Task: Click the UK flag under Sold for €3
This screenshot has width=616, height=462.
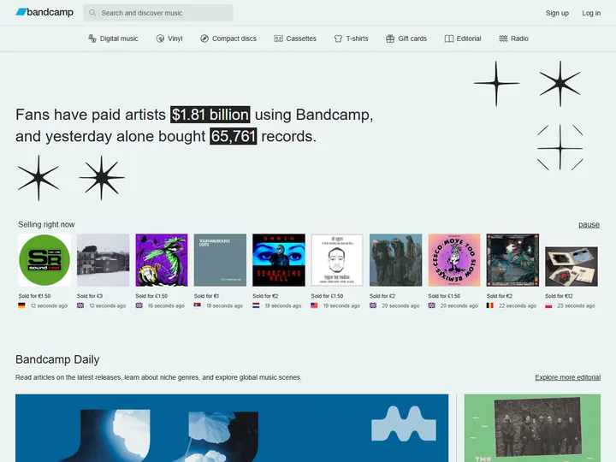Action: pyautogui.click(x=80, y=305)
